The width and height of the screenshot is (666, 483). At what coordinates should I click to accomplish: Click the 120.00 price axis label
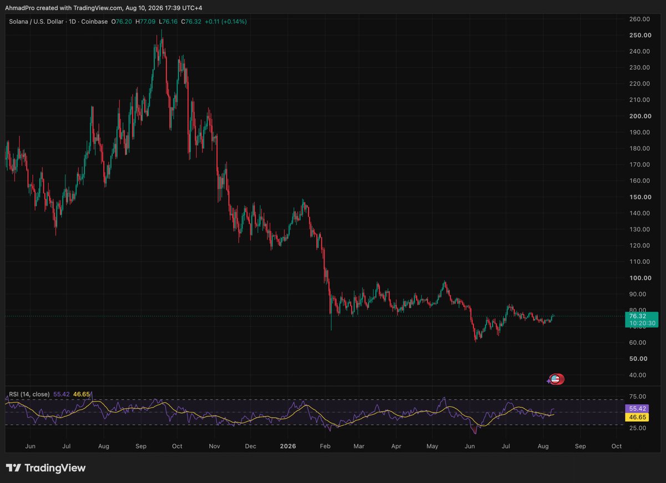coord(639,245)
